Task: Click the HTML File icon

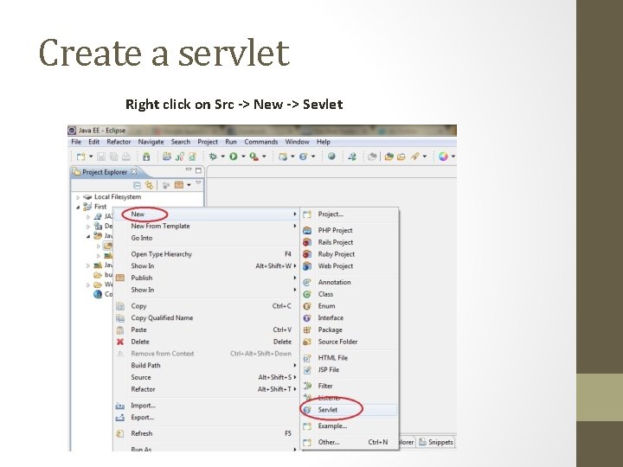Action: click(306, 358)
